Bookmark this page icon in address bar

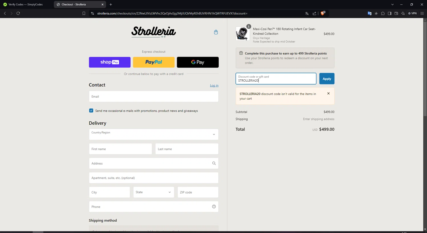[84, 13]
